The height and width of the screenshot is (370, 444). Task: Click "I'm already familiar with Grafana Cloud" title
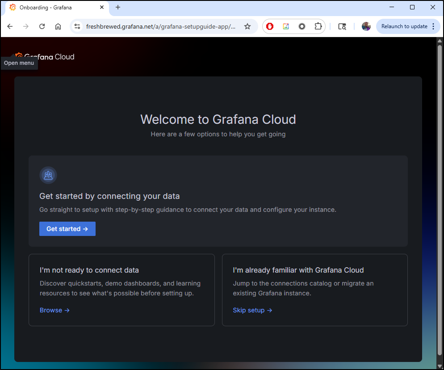298,270
